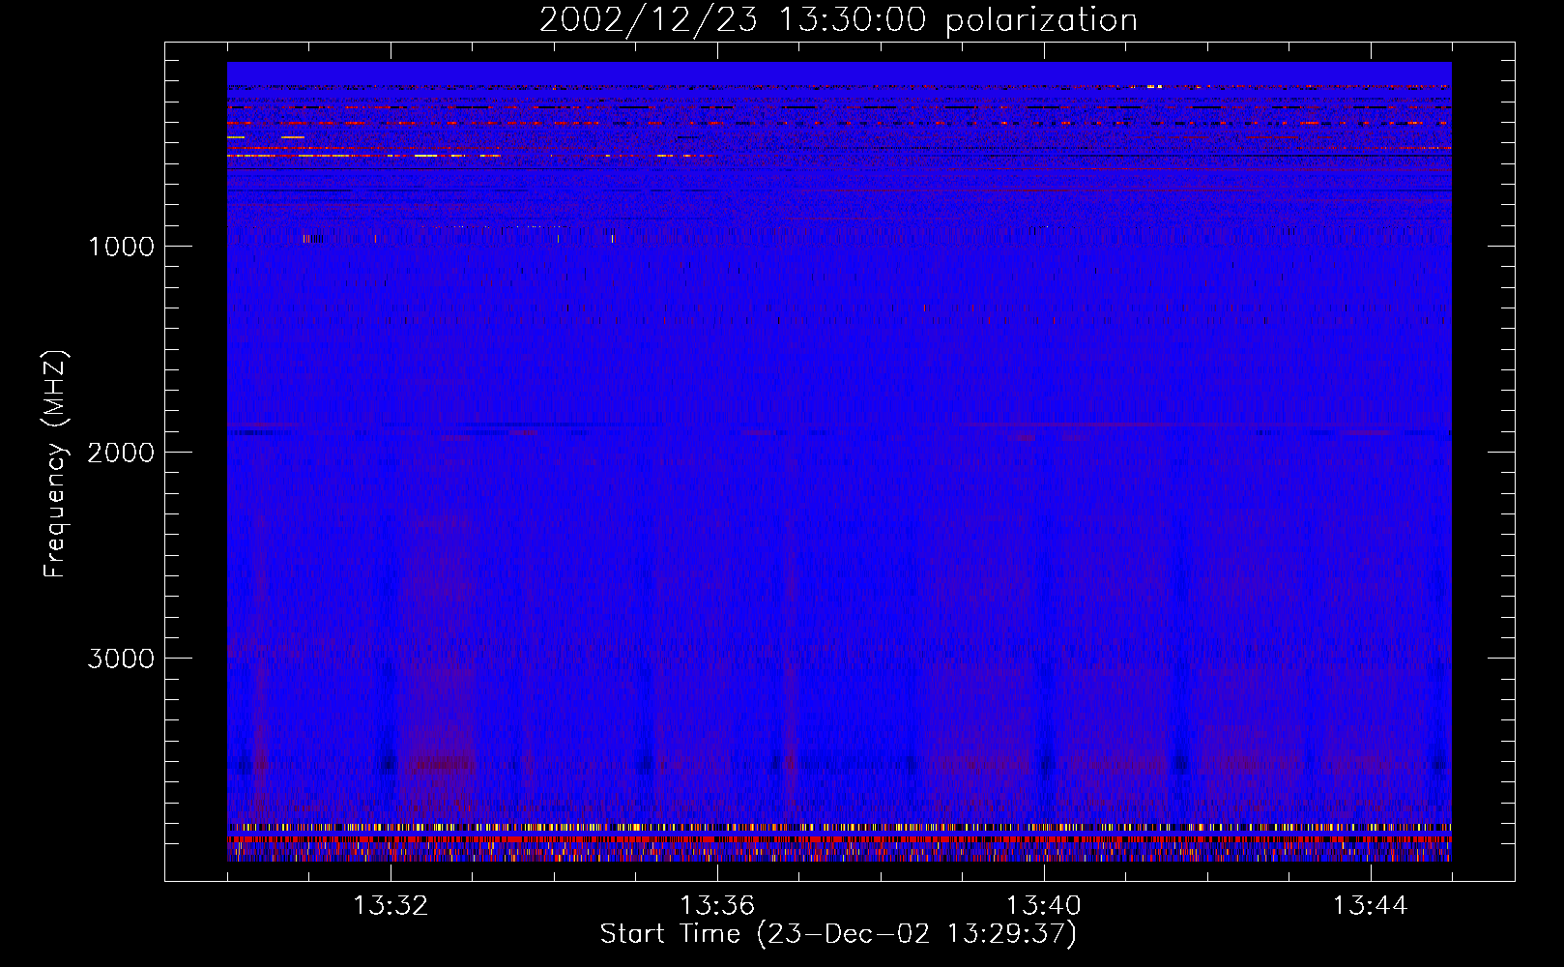Image resolution: width=1564 pixels, height=967 pixels.
Task: Click the 13:40 time tick label
Action: tap(1044, 905)
